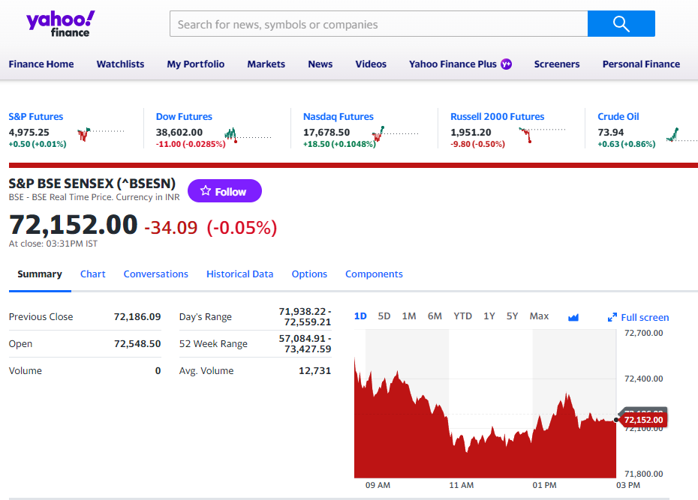
Task: Click the large 72,152.00 index price
Action: coord(73,225)
